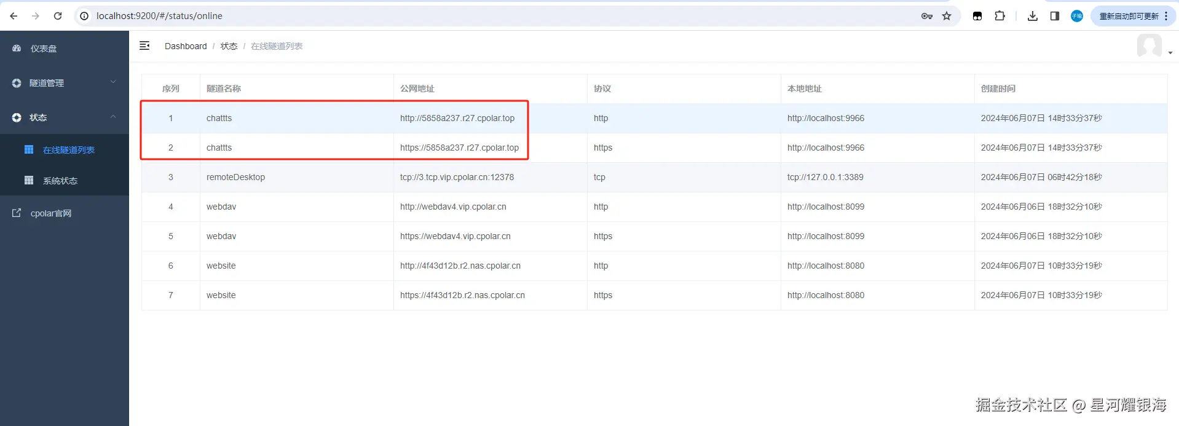The height and width of the screenshot is (426, 1179).
Task: Click https://5858a237.r27.cpolar.top address
Action: tap(459, 148)
